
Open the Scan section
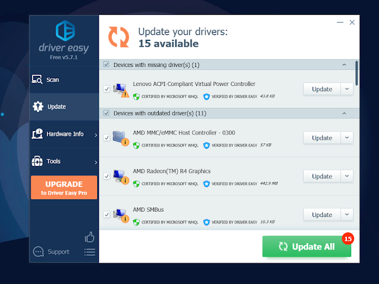[64, 79]
